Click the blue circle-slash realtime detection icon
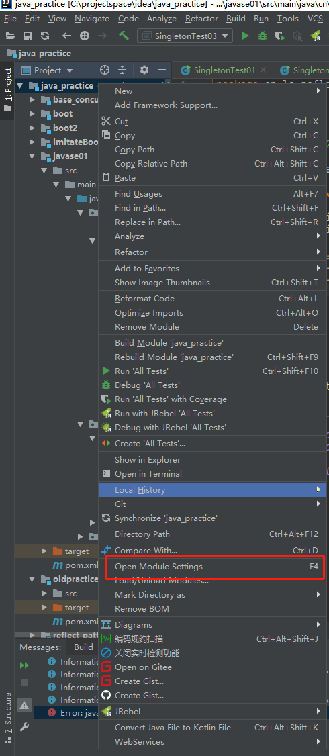This screenshot has width=329, height=756. (x=107, y=653)
